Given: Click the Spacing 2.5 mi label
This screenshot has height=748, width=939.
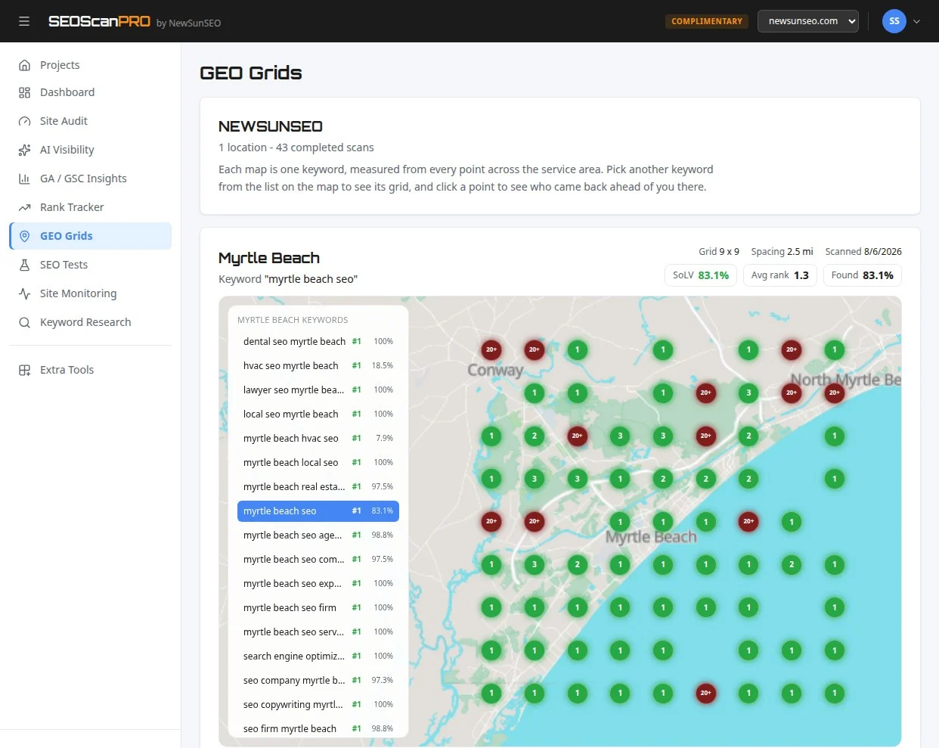Looking at the screenshot, I should click(x=782, y=252).
